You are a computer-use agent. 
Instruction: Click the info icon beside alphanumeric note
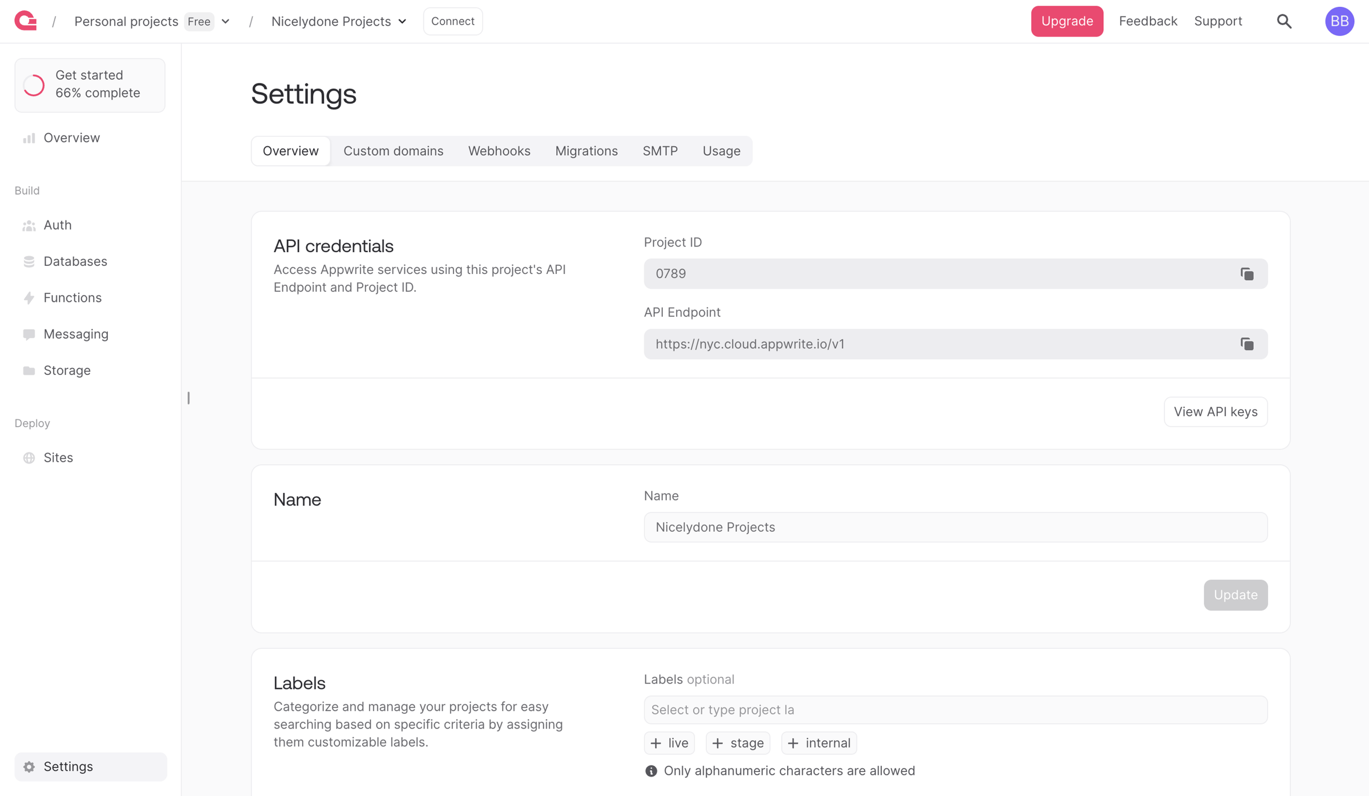click(651, 771)
